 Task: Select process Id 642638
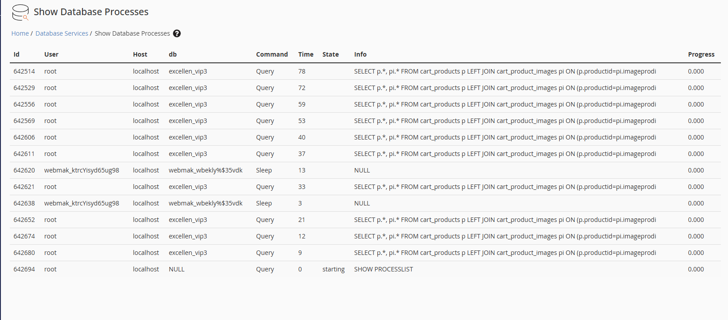tap(24, 203)
